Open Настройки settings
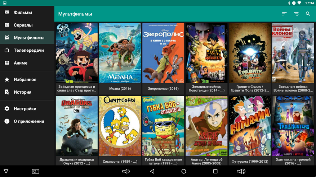 pos(27,109)
